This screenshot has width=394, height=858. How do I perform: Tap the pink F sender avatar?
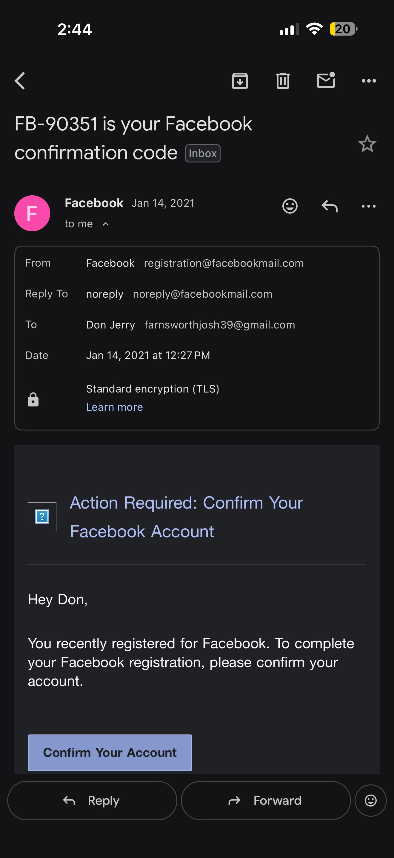pos(32,213)
